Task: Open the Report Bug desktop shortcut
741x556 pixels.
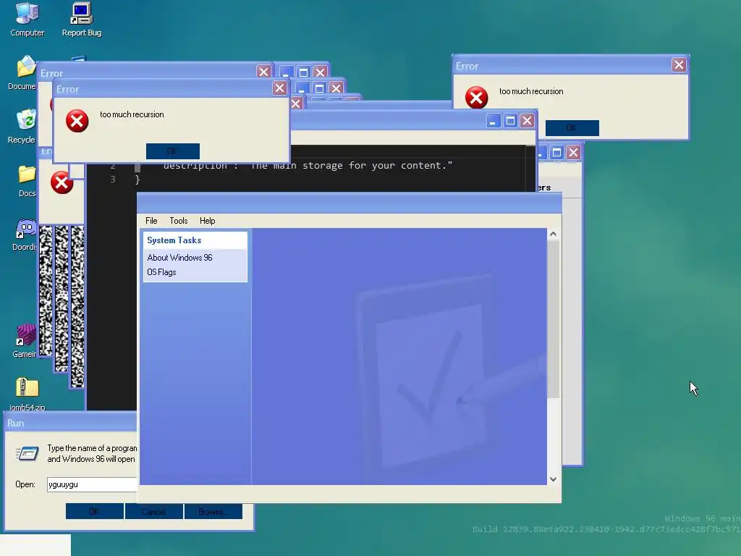Action: 81,20
